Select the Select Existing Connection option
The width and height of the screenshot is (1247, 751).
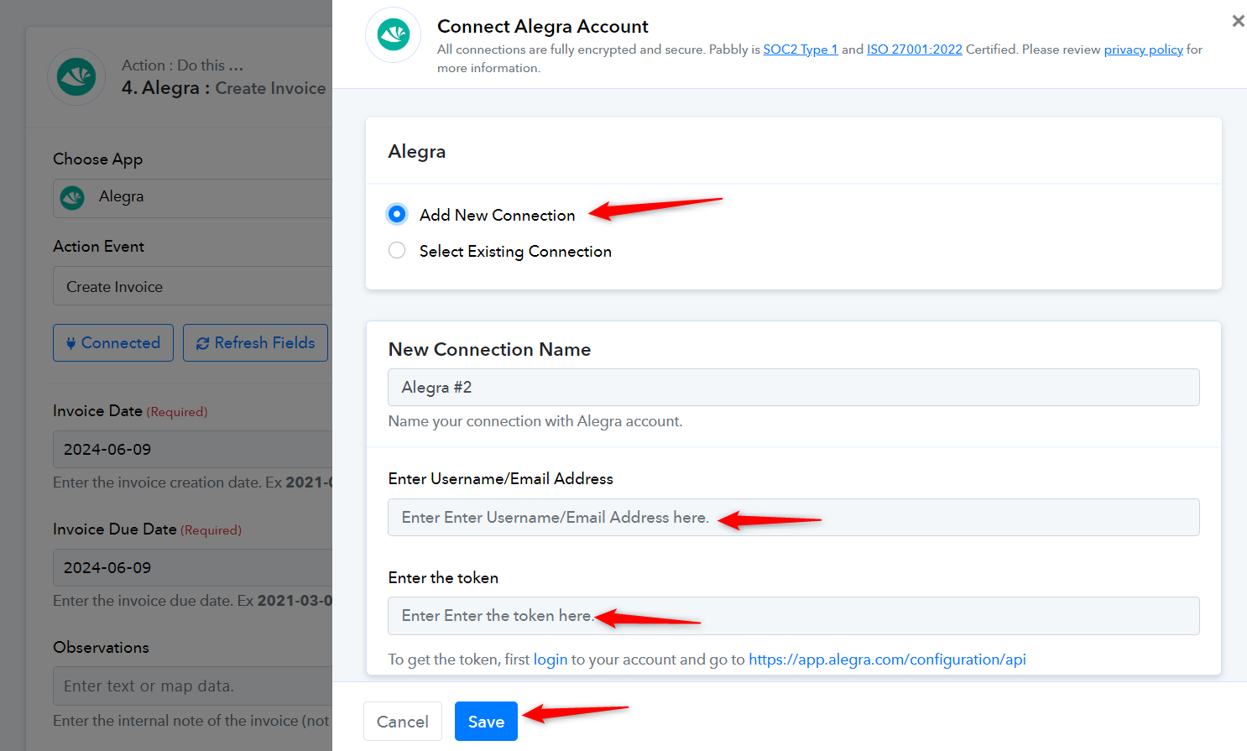tap(397, 250)
